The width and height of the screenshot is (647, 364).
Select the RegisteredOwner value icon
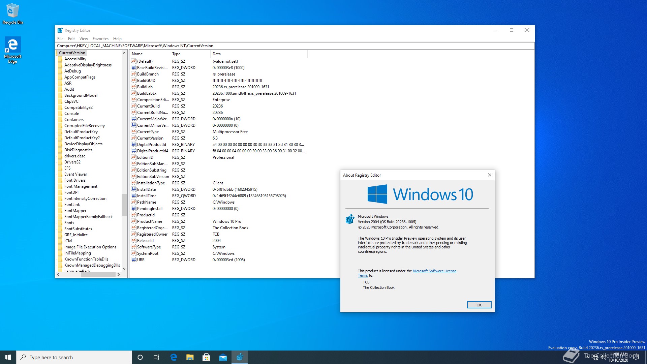pos(134,234)
